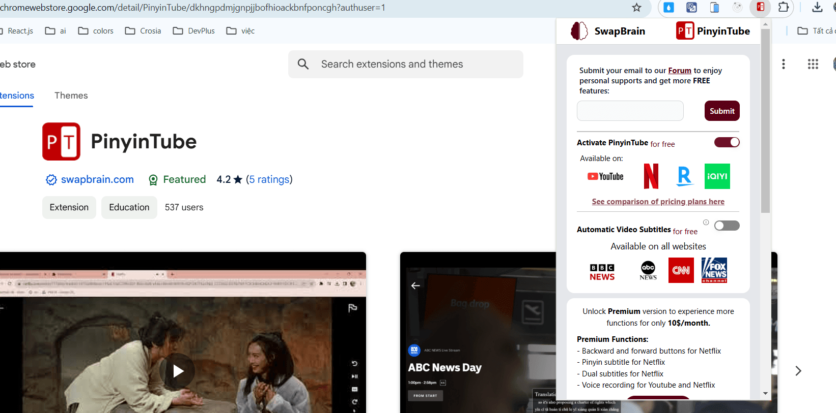836x413 pixels.
Task: Open the red PinyinTube toolbar extension icon
Action: point(760,7)
